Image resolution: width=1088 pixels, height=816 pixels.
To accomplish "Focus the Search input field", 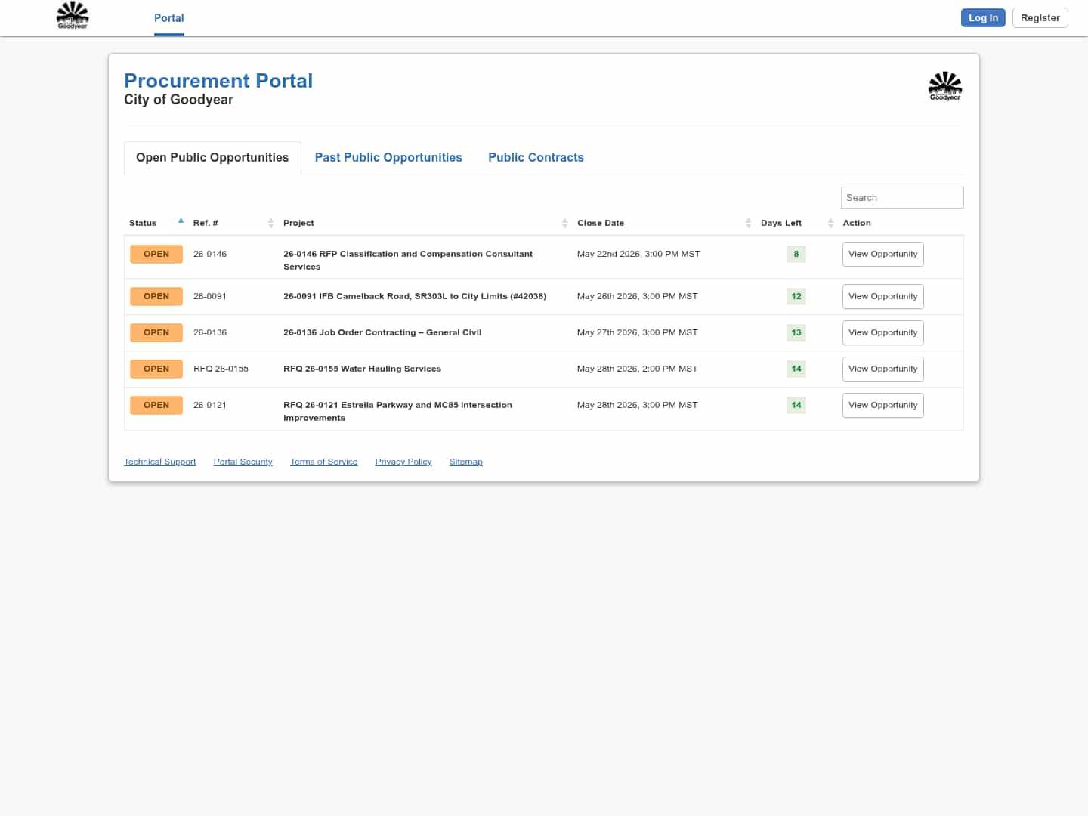I will pyautogui.click(x=902, y=197).
